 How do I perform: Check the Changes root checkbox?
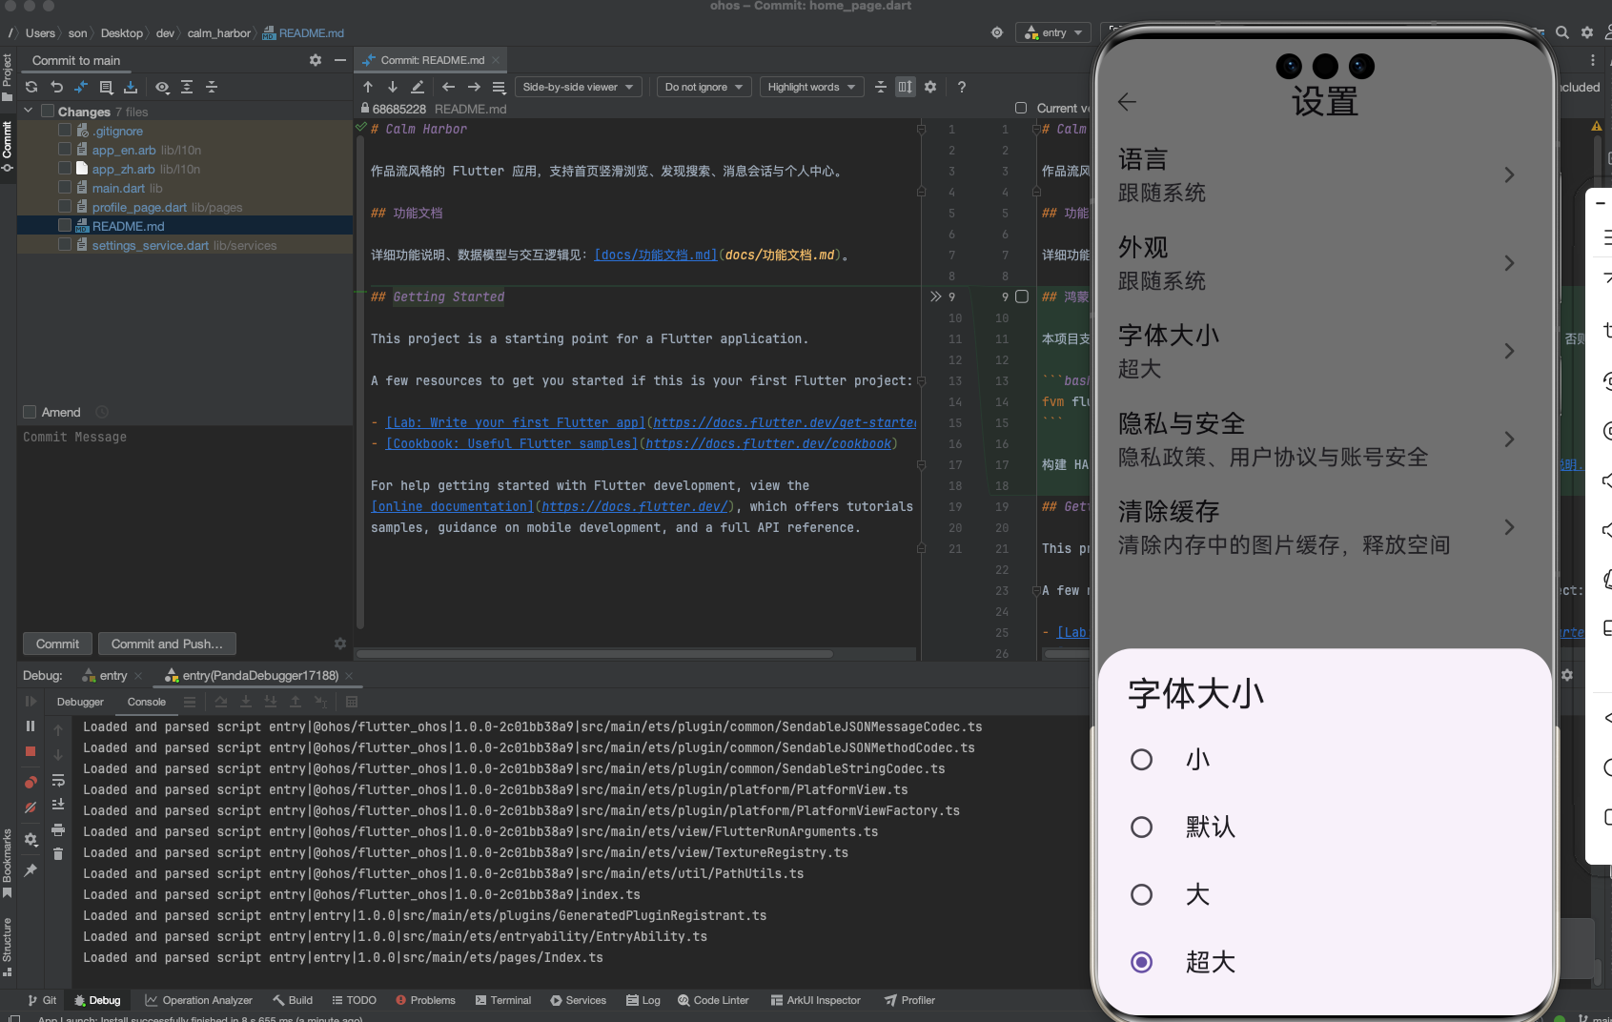click(x=48, y=112)
